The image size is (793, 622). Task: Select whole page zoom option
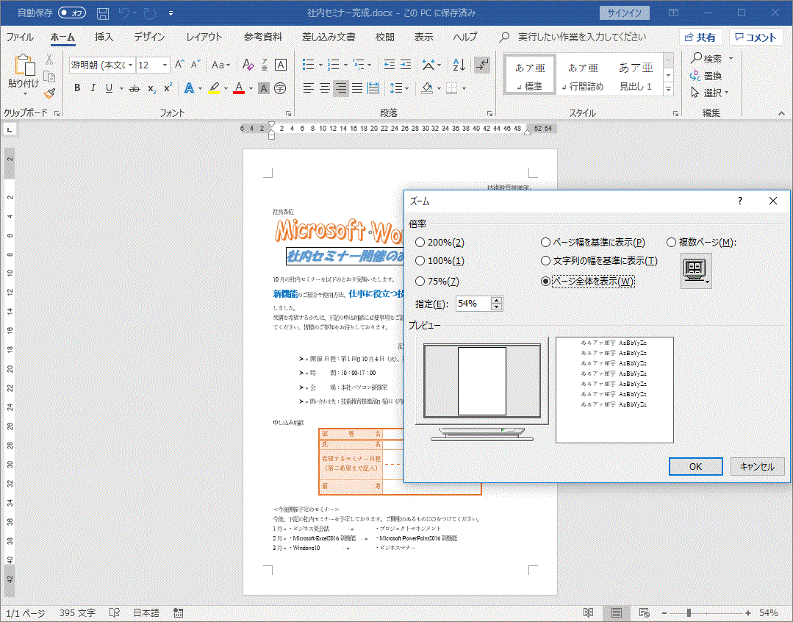click(545, 282)
